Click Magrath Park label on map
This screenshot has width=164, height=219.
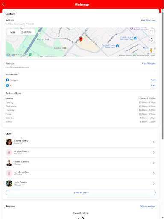tap(43, 39)
